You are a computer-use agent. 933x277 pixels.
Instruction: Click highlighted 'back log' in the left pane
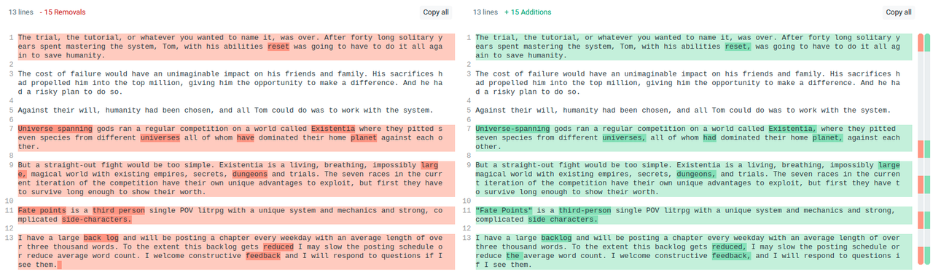coord(101,238)
